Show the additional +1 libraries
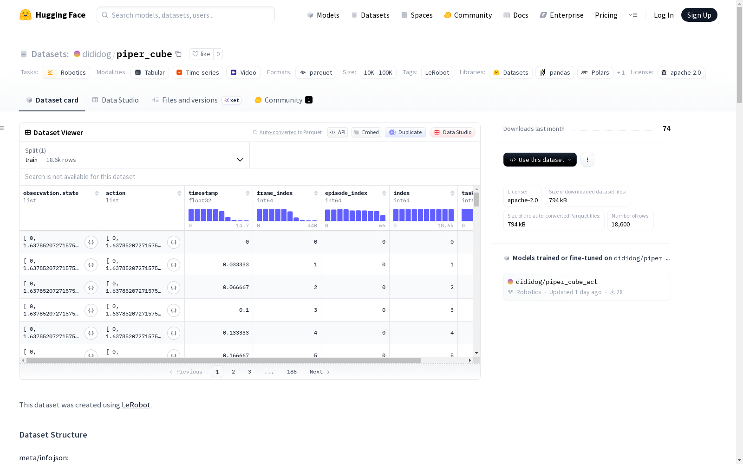Screen dimensions: 743x464 (621, 73)
